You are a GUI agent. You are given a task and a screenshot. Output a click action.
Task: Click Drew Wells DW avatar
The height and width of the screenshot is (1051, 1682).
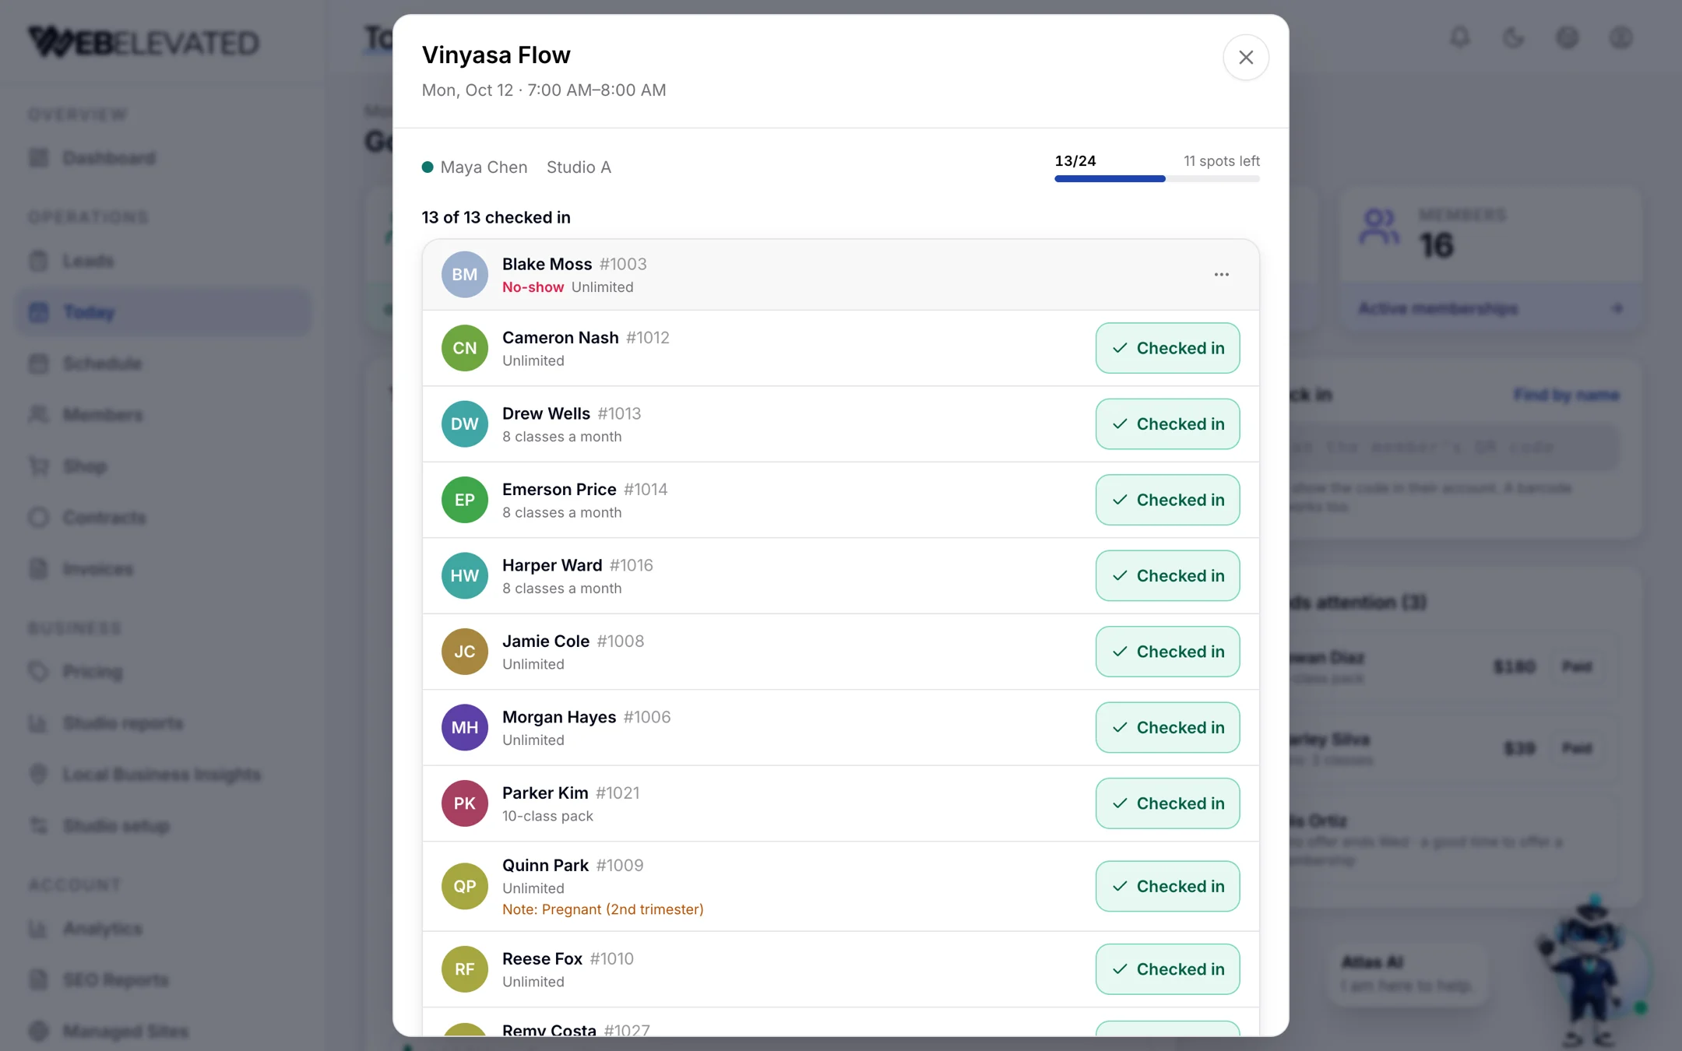coord(465,424)
